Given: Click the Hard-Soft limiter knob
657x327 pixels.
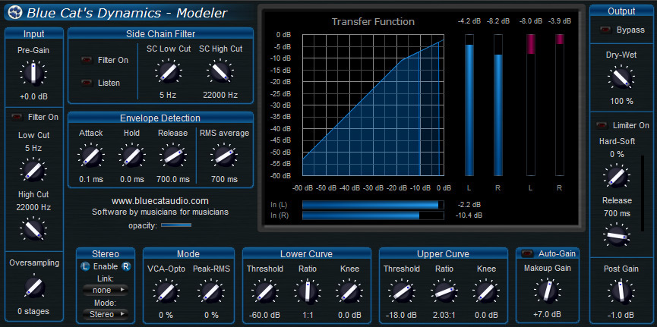Looking at the screenshot, I should coord(616,176).
